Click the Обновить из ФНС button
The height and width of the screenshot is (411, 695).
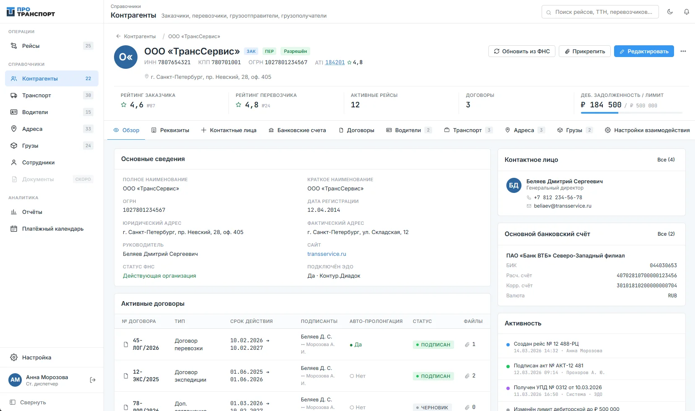522,51
